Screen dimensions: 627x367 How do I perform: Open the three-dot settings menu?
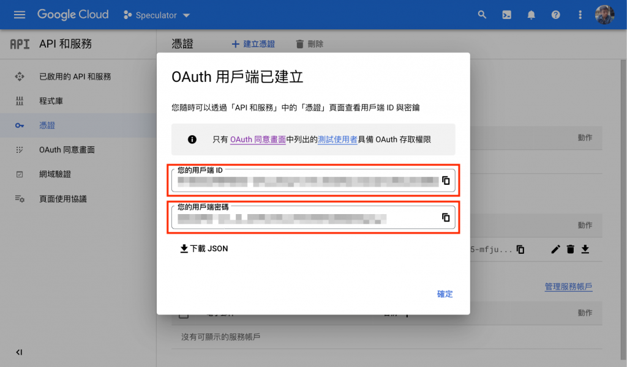click(x=580, y=15)
